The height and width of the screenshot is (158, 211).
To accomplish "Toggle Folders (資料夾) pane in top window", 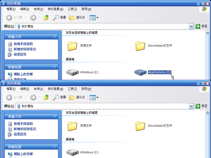I will pos(77,18).
